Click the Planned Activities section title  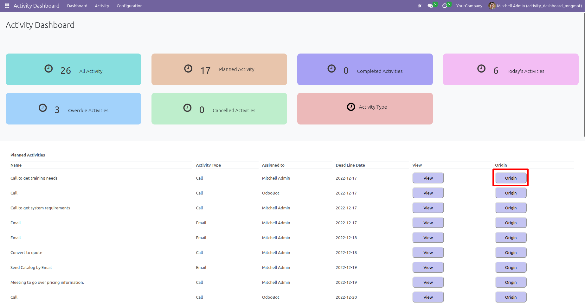tap(28, 155)
